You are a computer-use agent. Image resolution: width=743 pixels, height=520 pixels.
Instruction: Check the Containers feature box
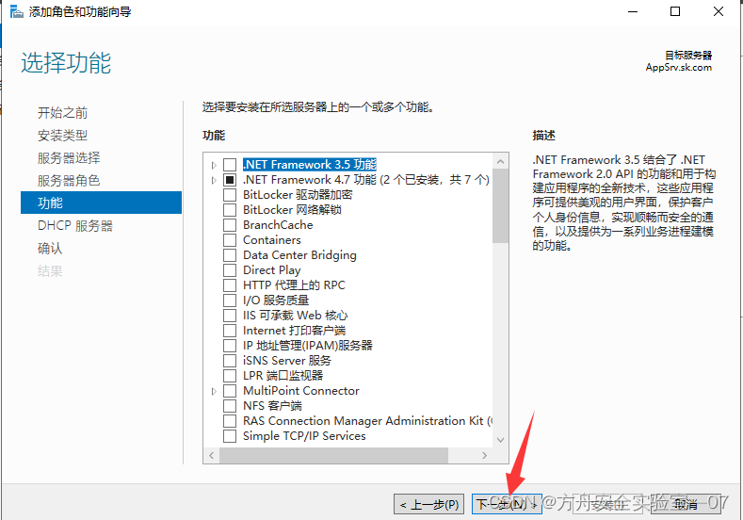click(x=230, y=240)
